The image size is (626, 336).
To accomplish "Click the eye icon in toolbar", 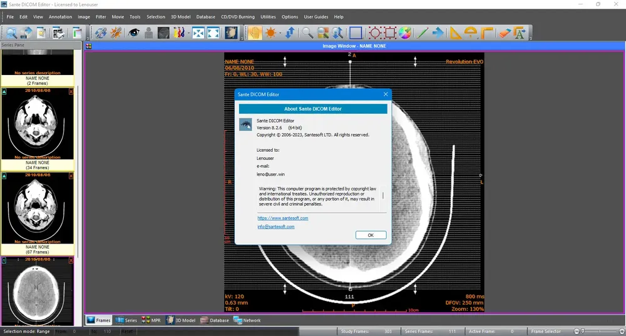I will [133, 33].
